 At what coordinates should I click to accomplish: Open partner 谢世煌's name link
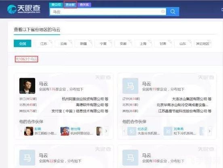[76, 129]
